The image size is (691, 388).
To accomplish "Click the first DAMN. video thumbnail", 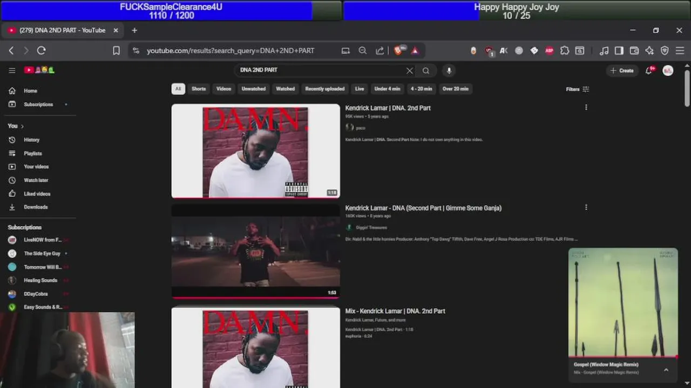I will [256, 151].
